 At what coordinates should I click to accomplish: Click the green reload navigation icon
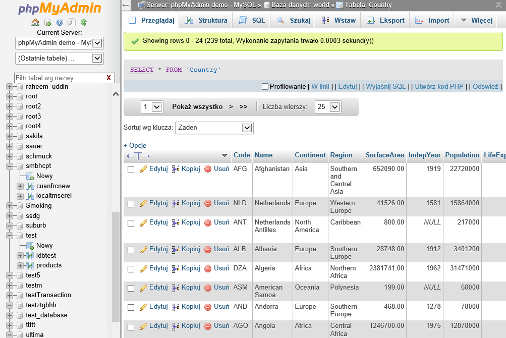(84, 22)
